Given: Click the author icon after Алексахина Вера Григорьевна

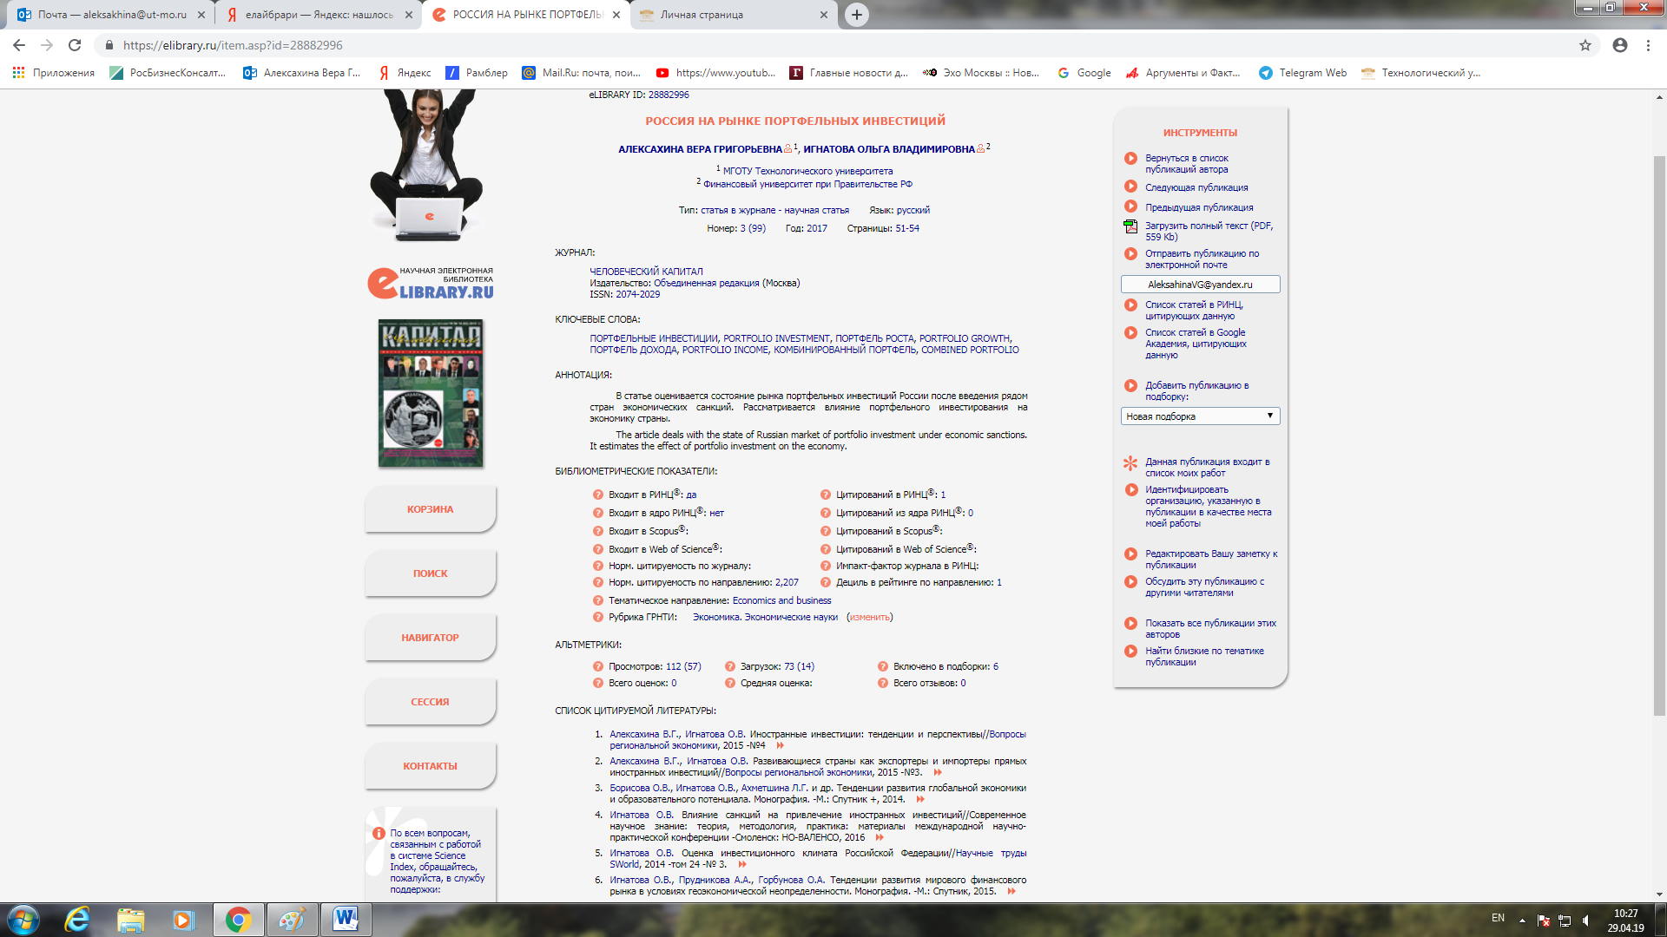Looking at the screenshot, I should point(788,149).
